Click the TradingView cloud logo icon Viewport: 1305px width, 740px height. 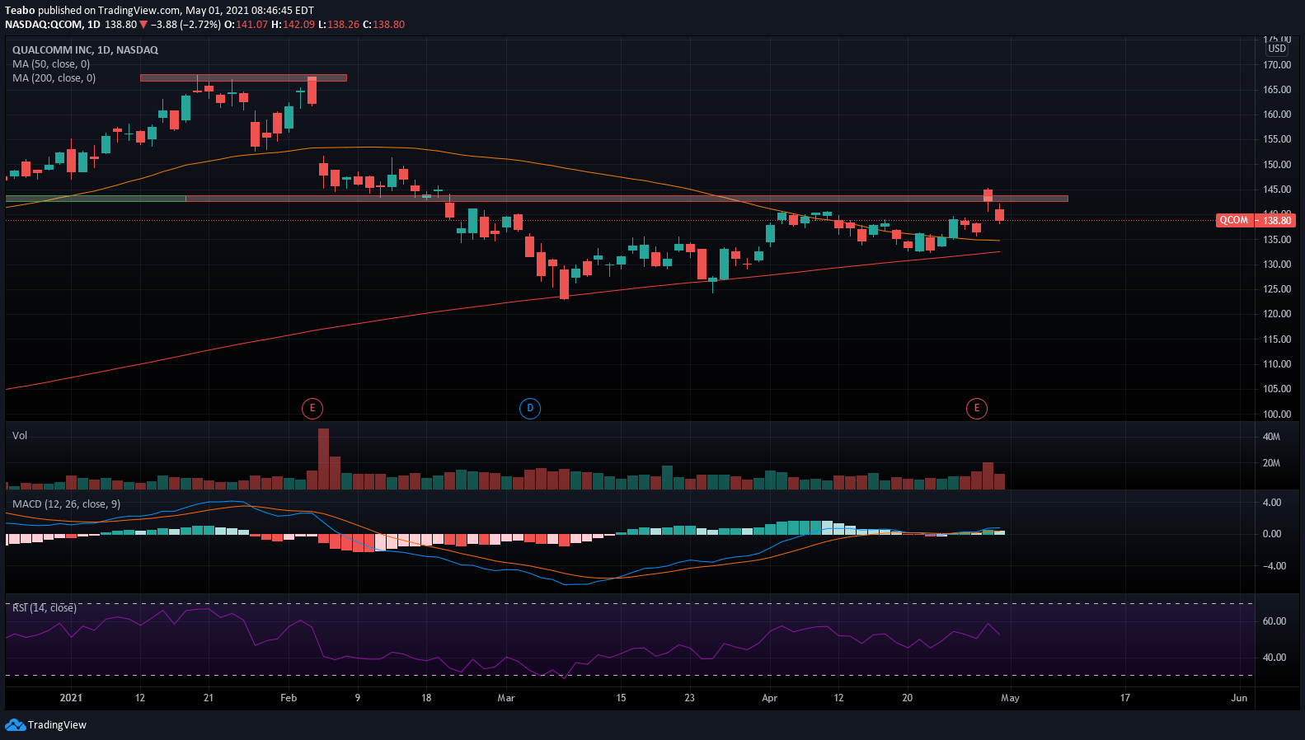15,725
